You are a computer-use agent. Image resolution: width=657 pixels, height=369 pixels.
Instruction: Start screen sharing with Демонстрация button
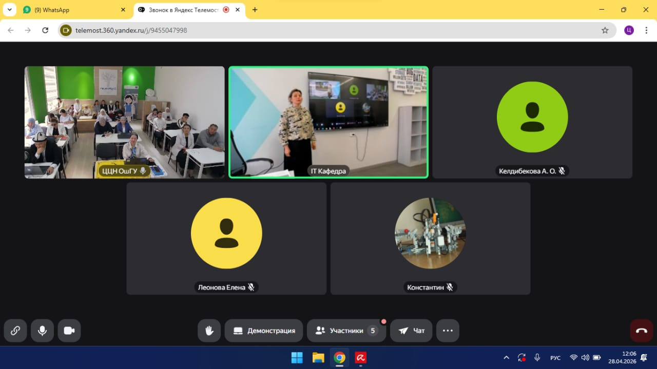(264, 331)
